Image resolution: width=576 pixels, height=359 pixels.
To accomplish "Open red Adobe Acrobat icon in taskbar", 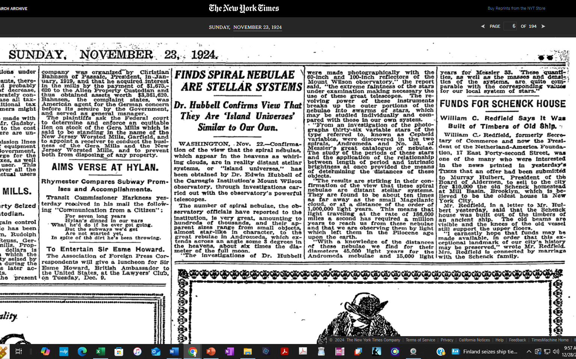I will [x=285, y=351].
